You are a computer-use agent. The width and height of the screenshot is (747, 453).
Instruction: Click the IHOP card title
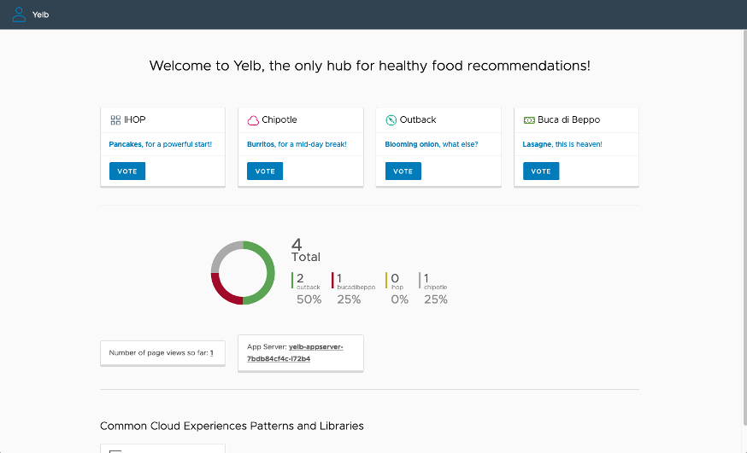pyautogui.click(x=135, y=119)
